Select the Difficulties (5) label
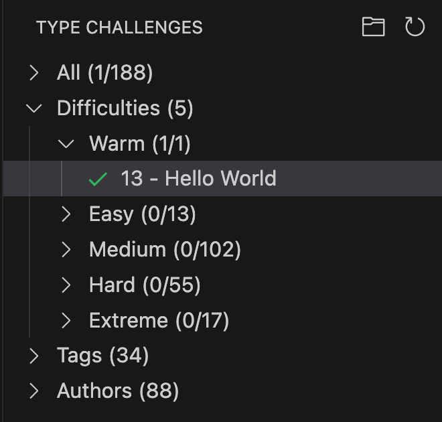442x422 pixels. coord(125,109)
